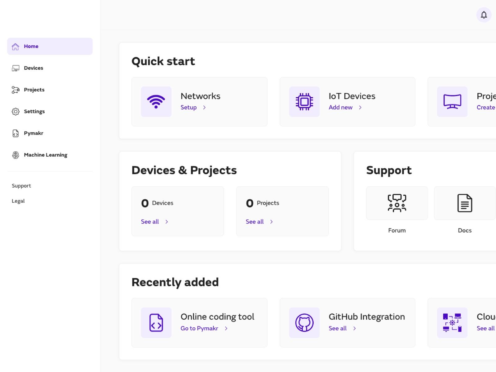Click the Networks Setup link

[x=188, y=107]
